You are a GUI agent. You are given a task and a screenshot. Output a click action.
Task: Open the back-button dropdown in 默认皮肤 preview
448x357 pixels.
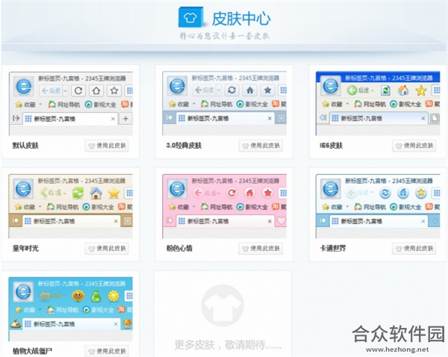[x=65, y=91]
